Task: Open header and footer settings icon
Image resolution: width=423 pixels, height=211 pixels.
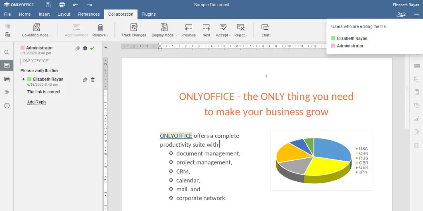Action: point(417,92)
